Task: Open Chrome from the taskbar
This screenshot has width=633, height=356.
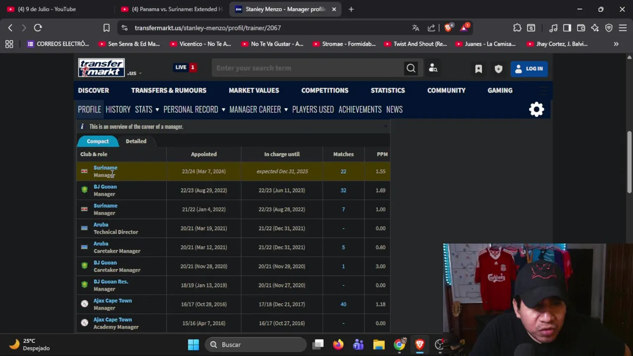Action: [399, 345]
